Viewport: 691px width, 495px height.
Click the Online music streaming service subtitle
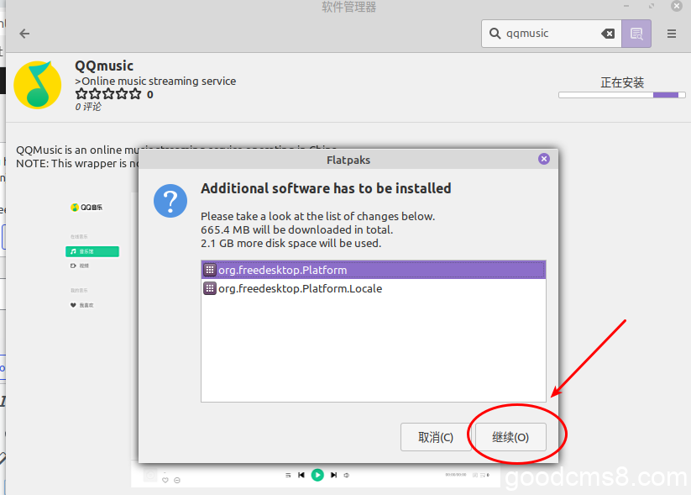tap(155, 82)
